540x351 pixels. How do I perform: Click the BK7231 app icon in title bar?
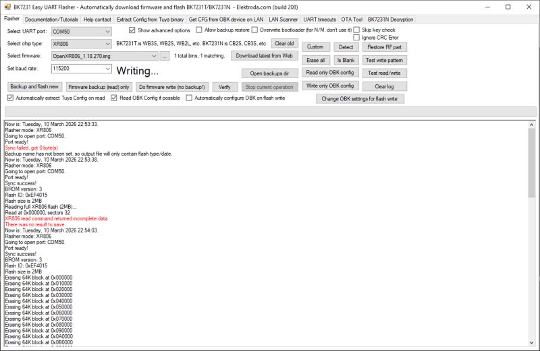7,7
